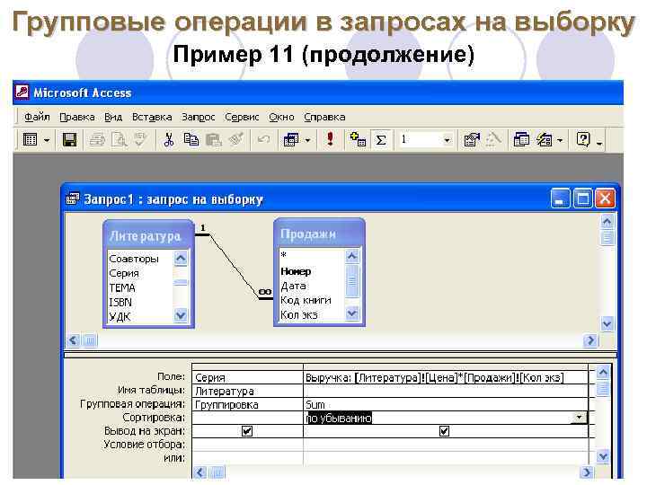The image size is (647, 485).
Task: Uncheck show box for Серия column
Action: 247,431
